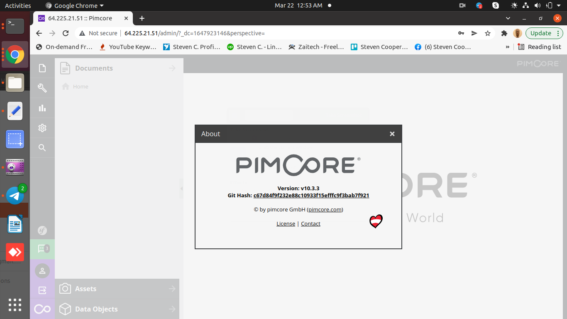Open On-demand Fr... bookmark

[x=64, y=47]
